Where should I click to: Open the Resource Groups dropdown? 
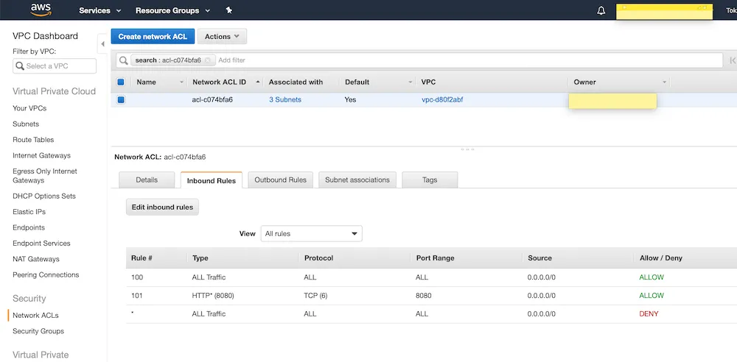(x=172, y=10)
